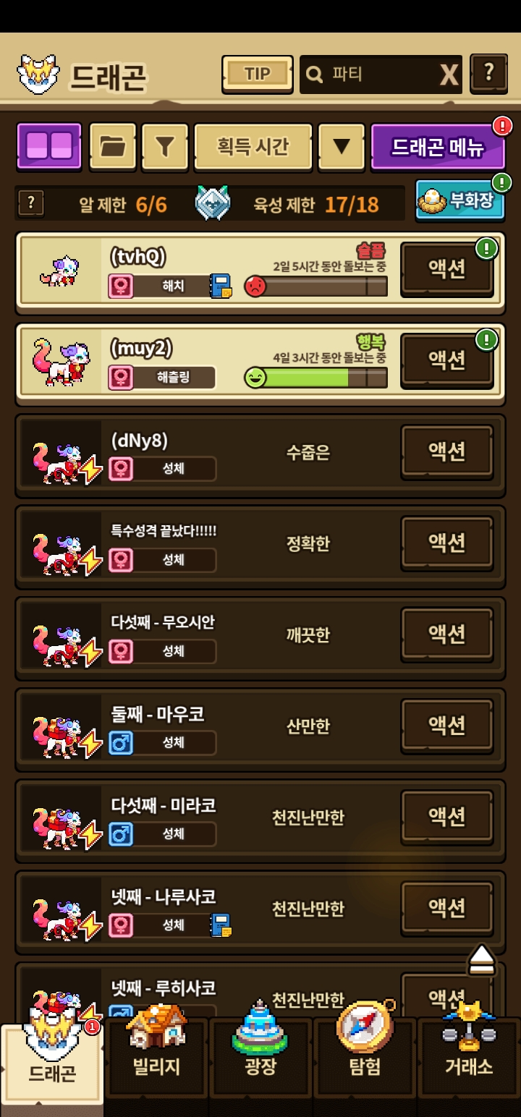Clear the 파티 search with X
This screenshot has width=521, height=1117.
tap(449, 75)
